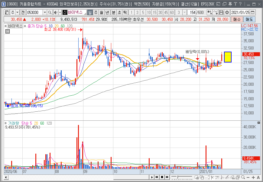
Task: Click the A auto-fit icon
Action: coord(258,177)
